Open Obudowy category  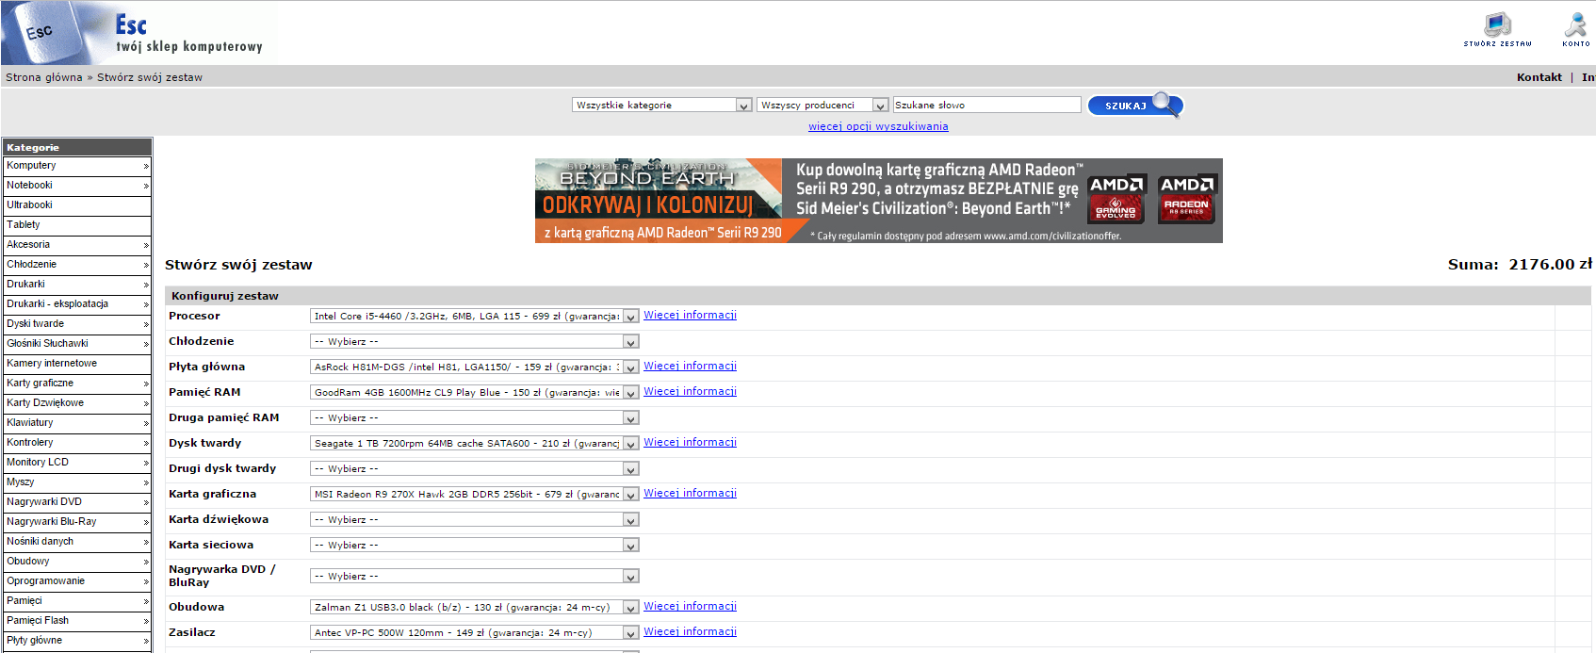click(76, 562)
